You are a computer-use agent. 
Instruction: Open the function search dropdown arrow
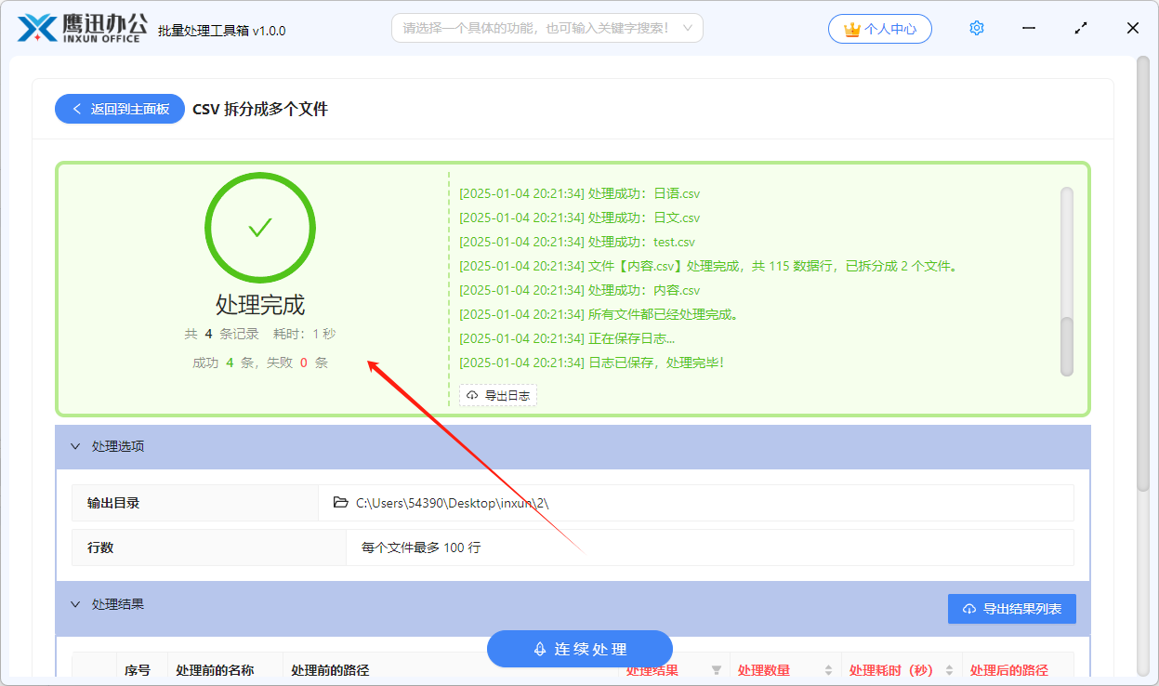coord(688,28)
